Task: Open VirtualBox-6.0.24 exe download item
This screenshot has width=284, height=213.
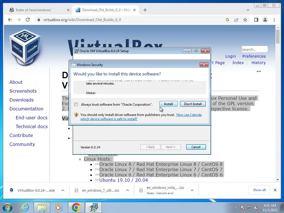Action: (x=32, y=190)
